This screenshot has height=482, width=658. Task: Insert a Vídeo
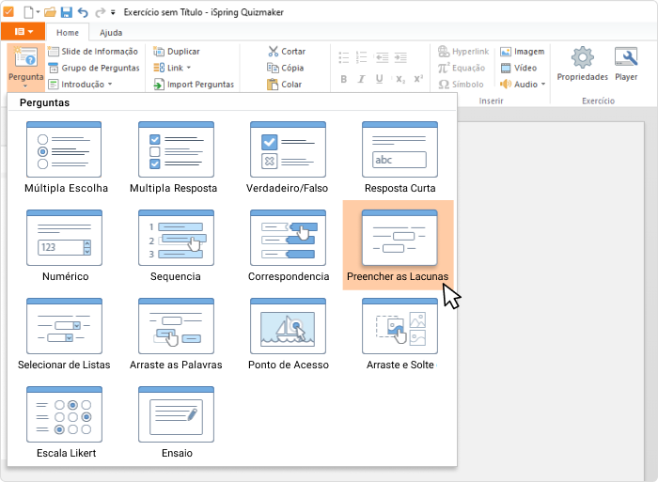pos(519,68)
